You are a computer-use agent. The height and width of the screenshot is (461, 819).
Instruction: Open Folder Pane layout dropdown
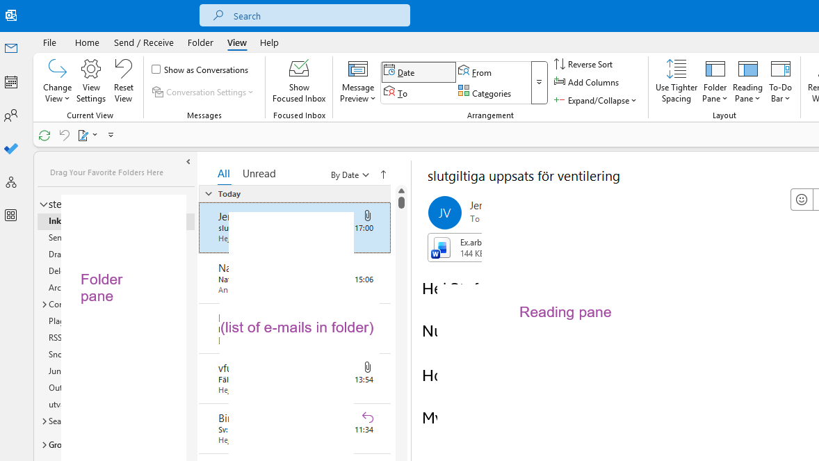(715, 81)
